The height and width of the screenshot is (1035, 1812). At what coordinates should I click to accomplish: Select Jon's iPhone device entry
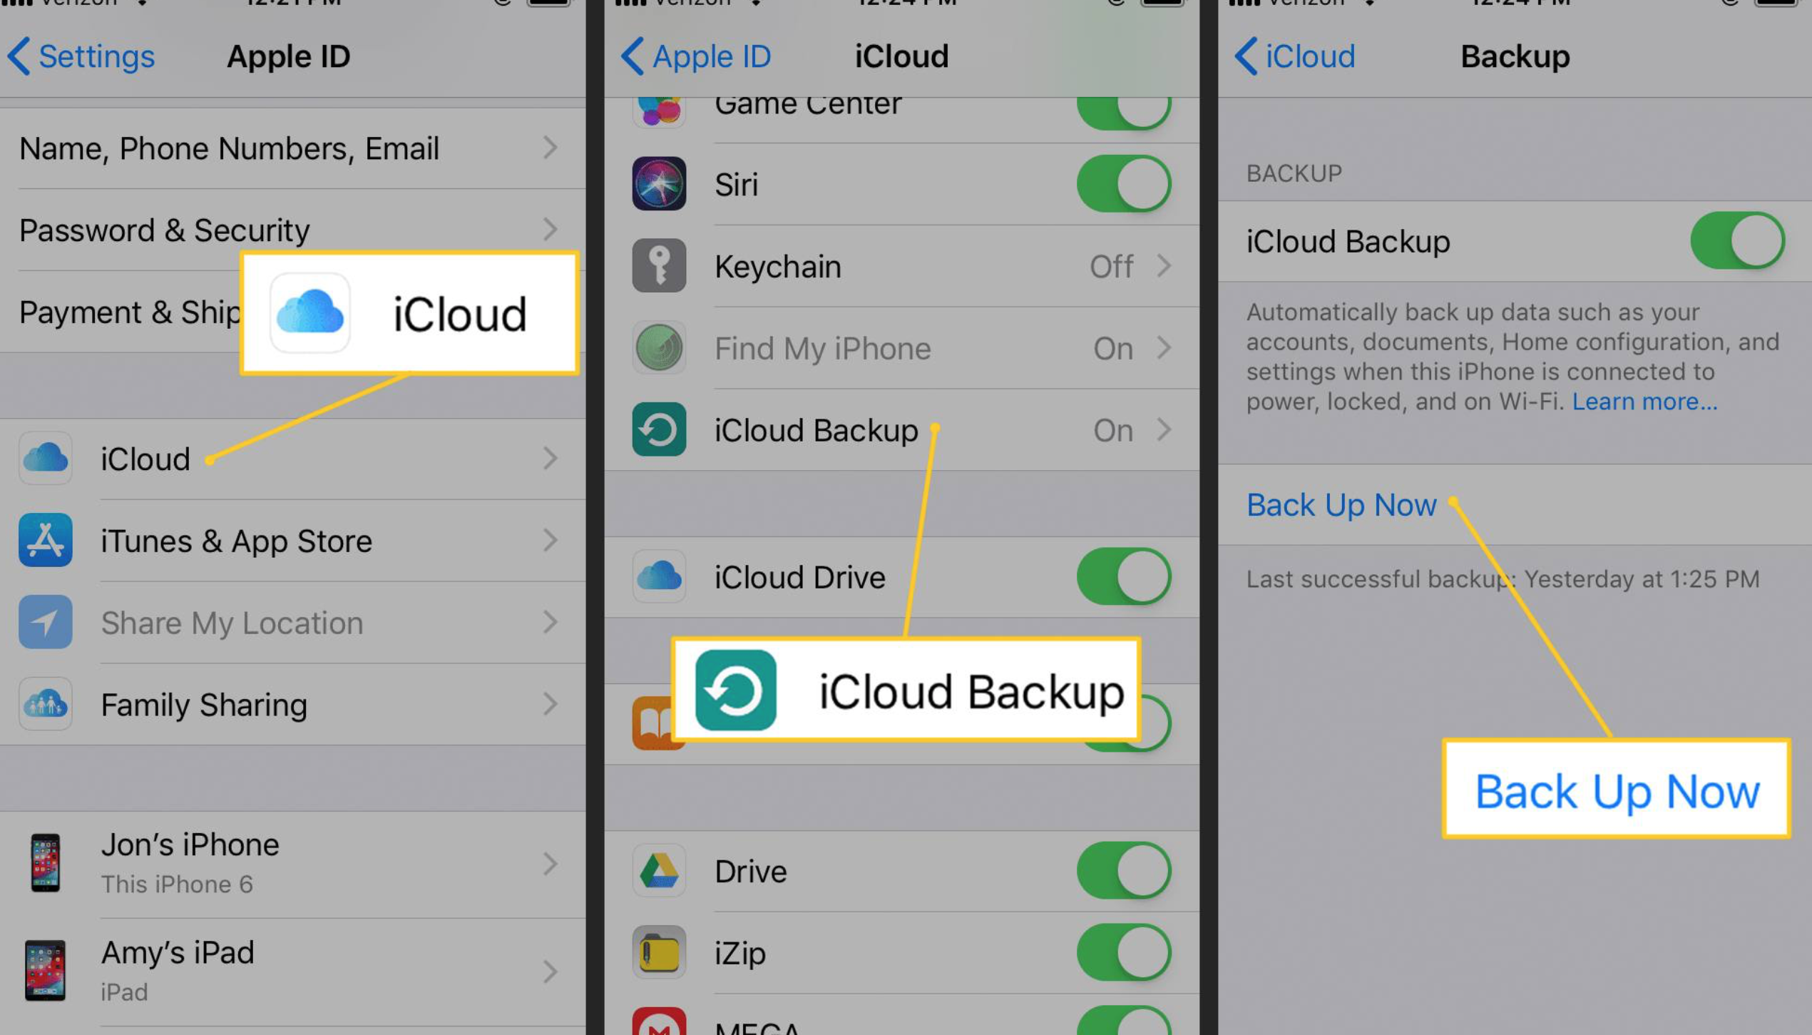[x=291, y=862]
